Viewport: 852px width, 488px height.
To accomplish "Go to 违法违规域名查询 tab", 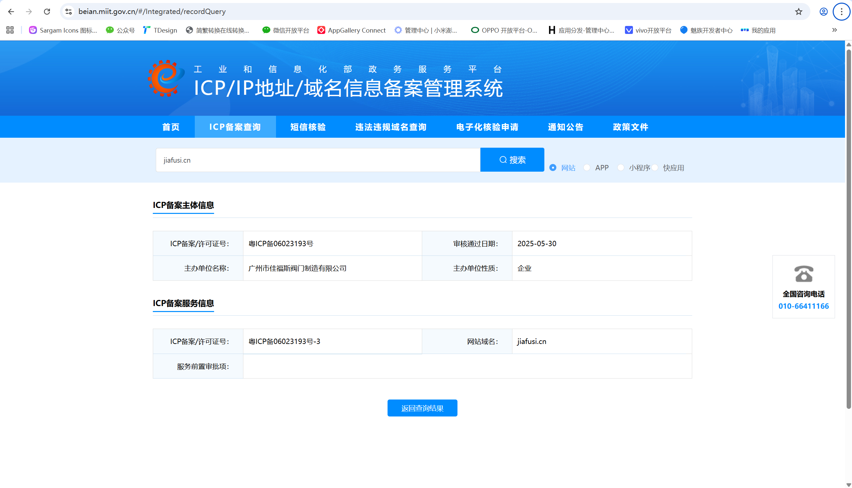I will click(391, 127).
